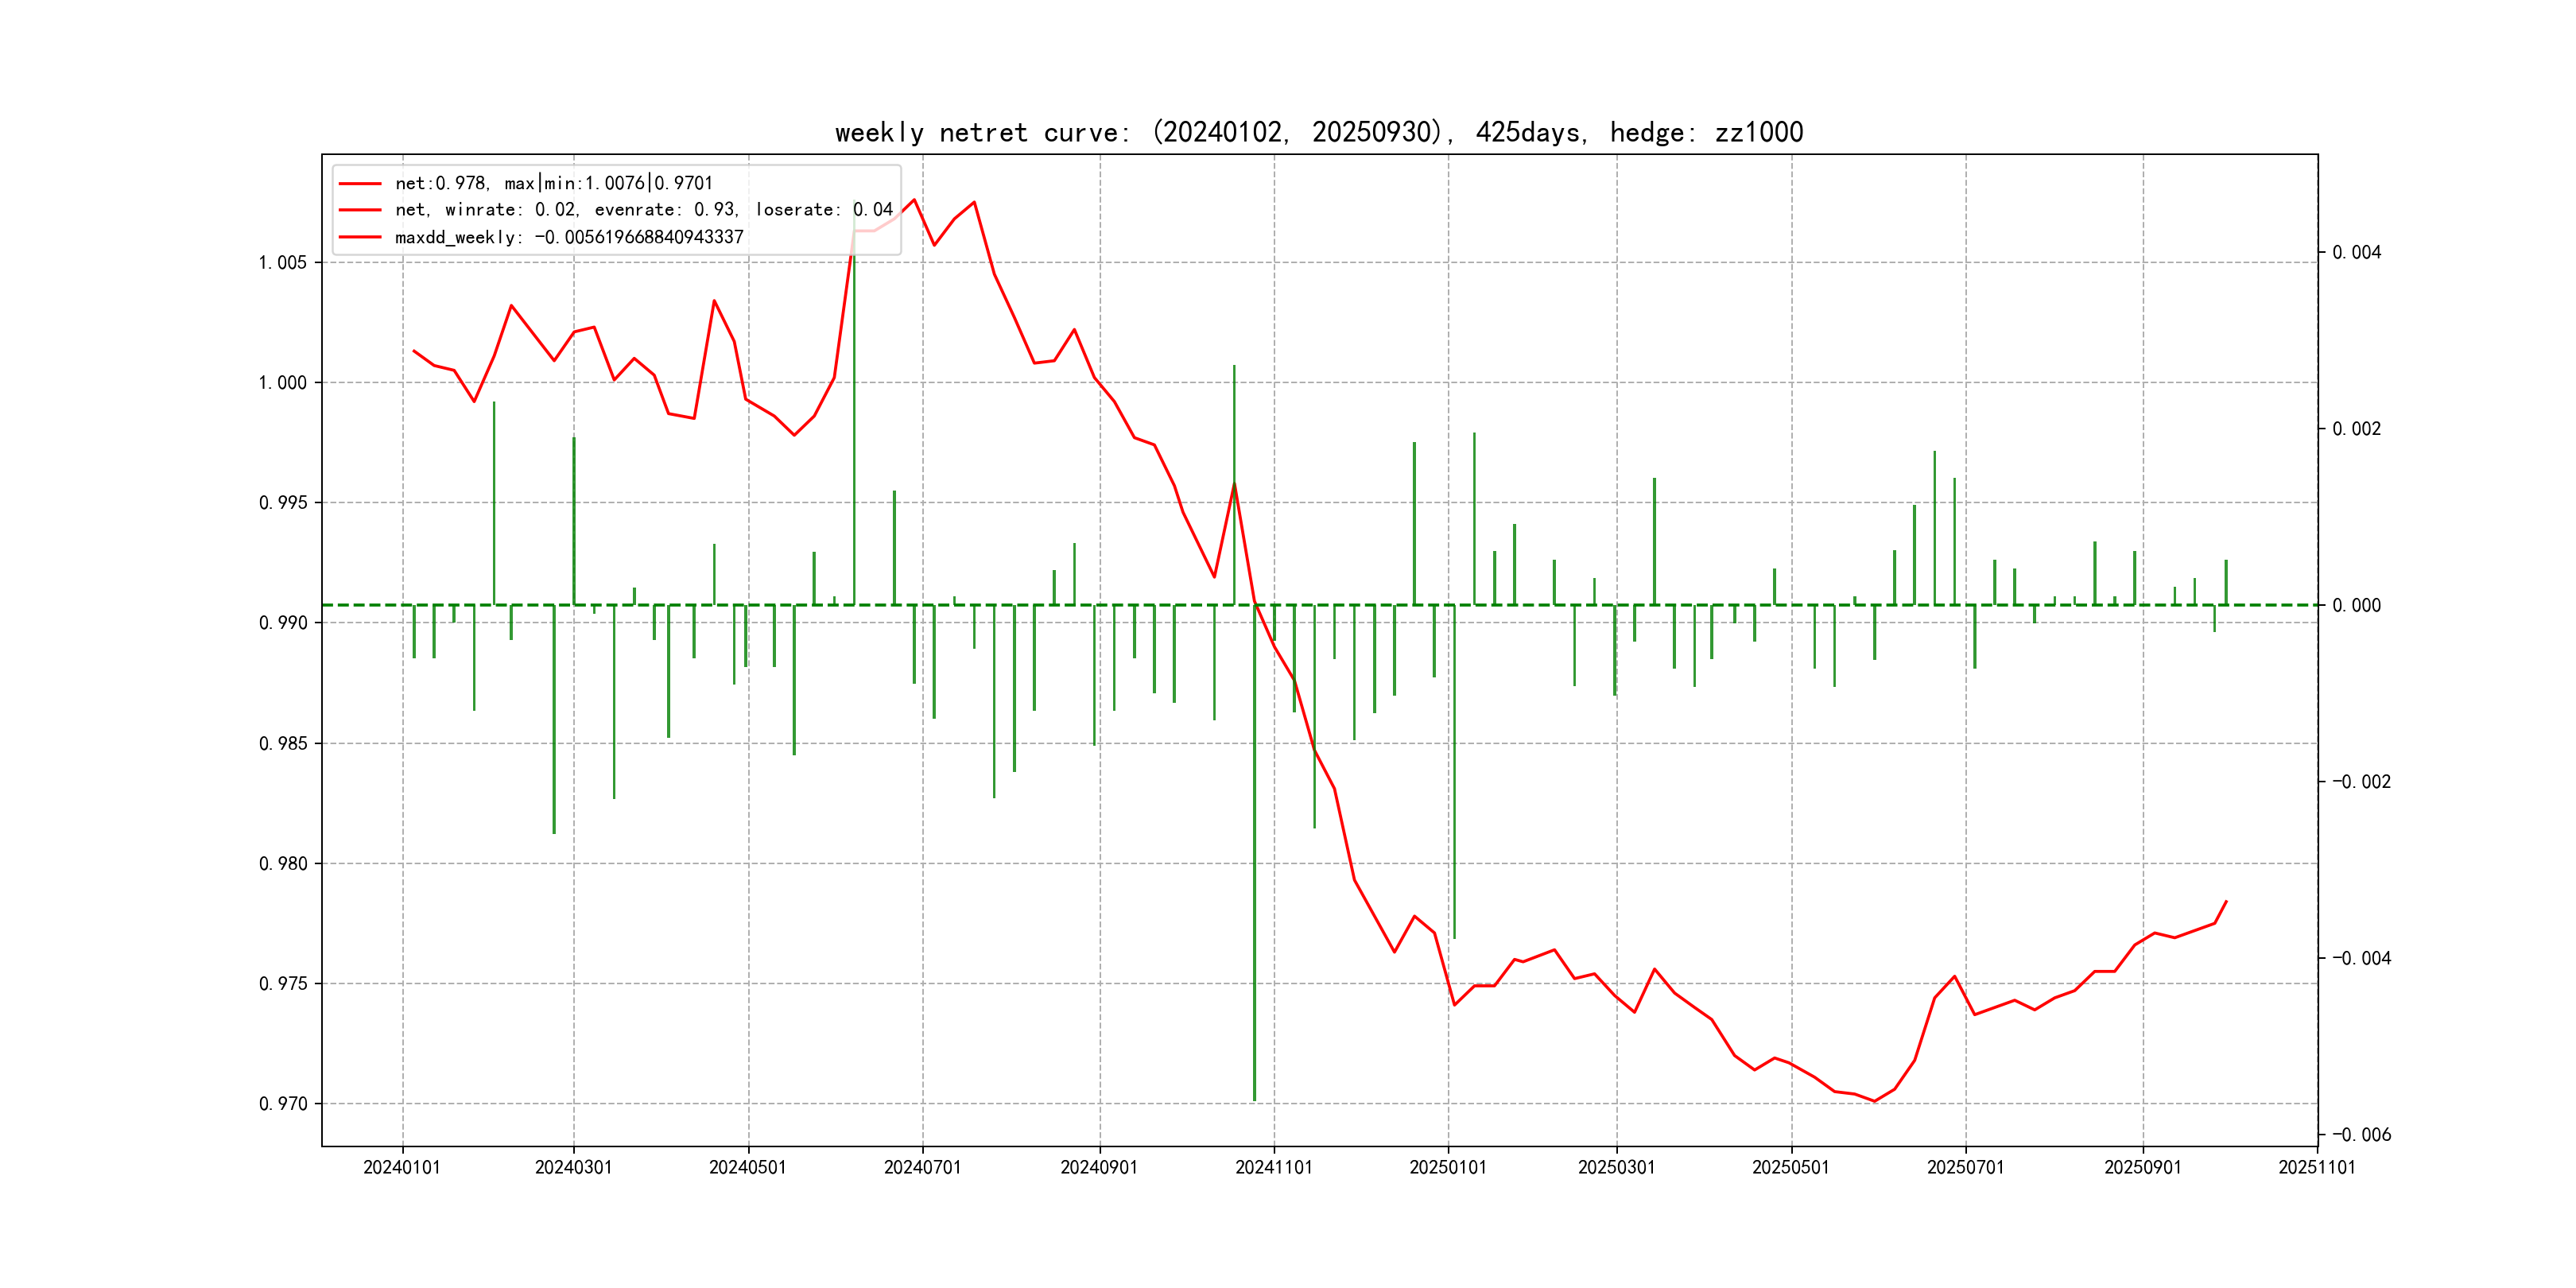Click right y-axis label -0.002
2576x1288 pixels.
point(2361,782)
